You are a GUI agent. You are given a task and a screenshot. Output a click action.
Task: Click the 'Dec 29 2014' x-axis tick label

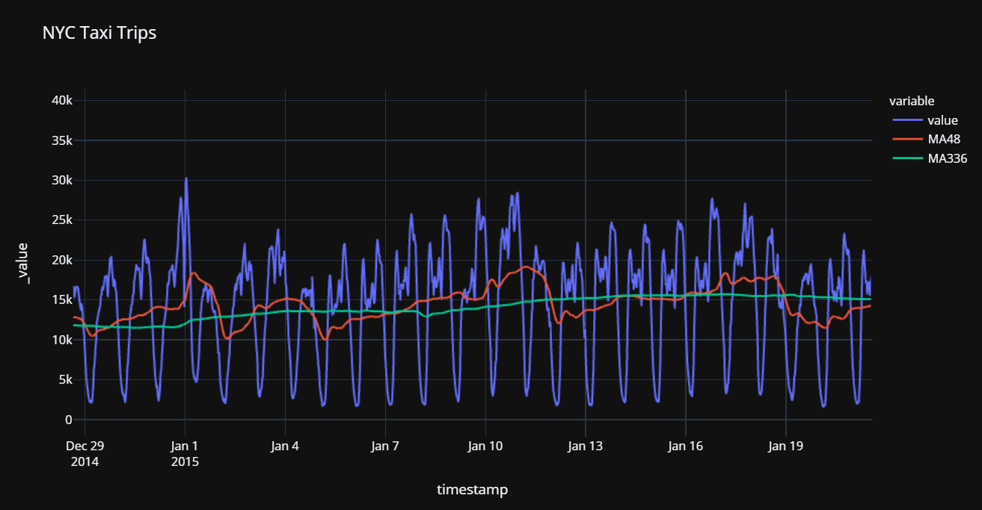[x=85, y=453]
